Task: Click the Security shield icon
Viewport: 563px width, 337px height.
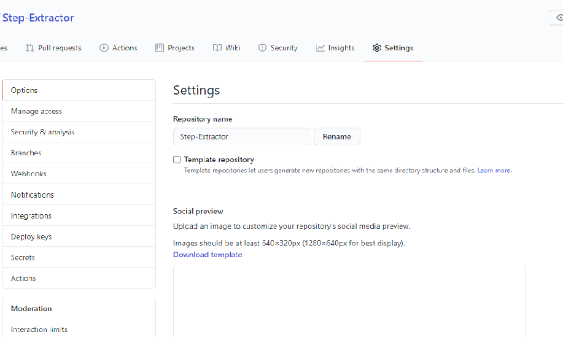Action: (262, 48)
